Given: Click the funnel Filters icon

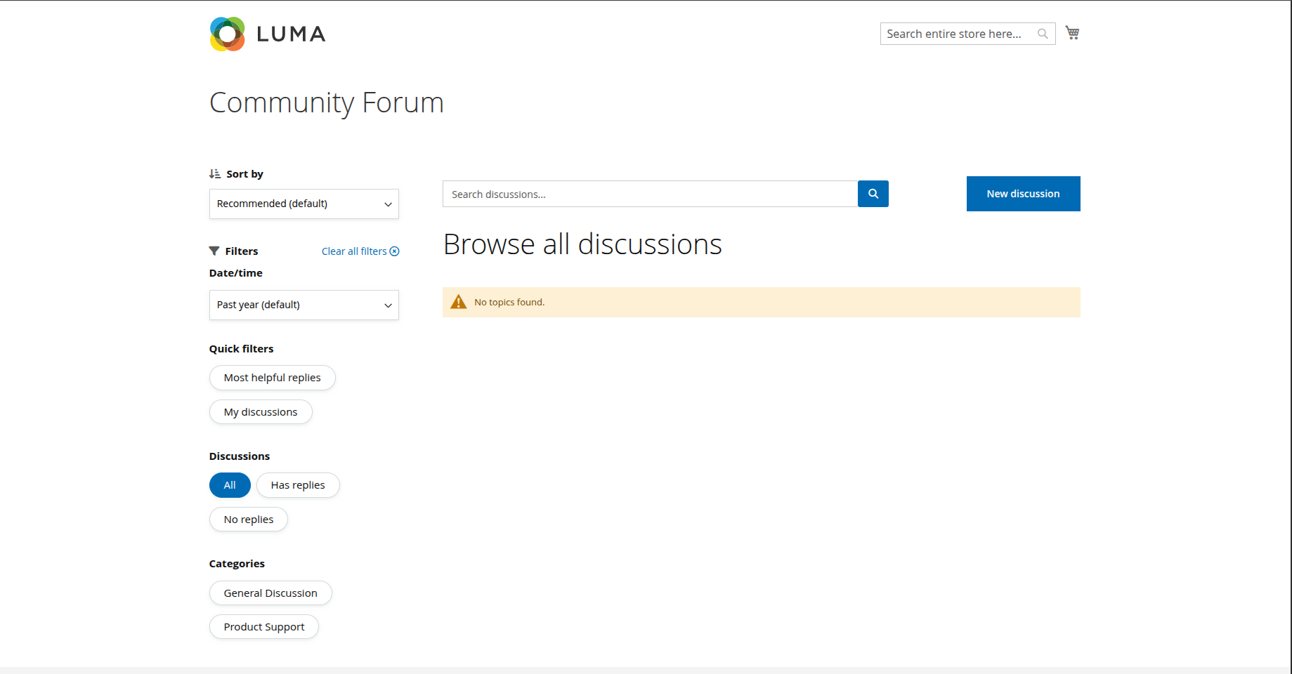Looking at the screenshot, I should pos(214,251).
